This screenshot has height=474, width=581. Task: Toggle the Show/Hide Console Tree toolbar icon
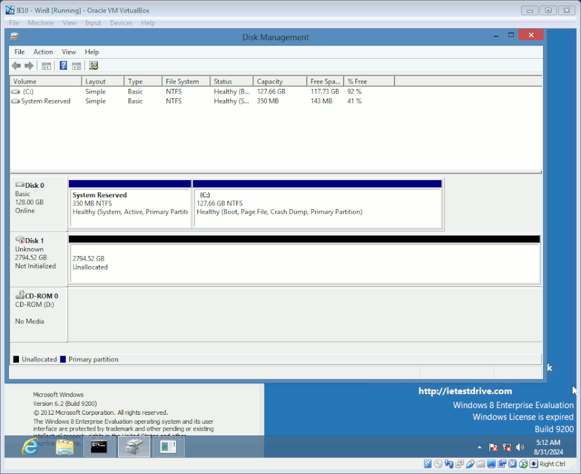click(x=46, y=66)
